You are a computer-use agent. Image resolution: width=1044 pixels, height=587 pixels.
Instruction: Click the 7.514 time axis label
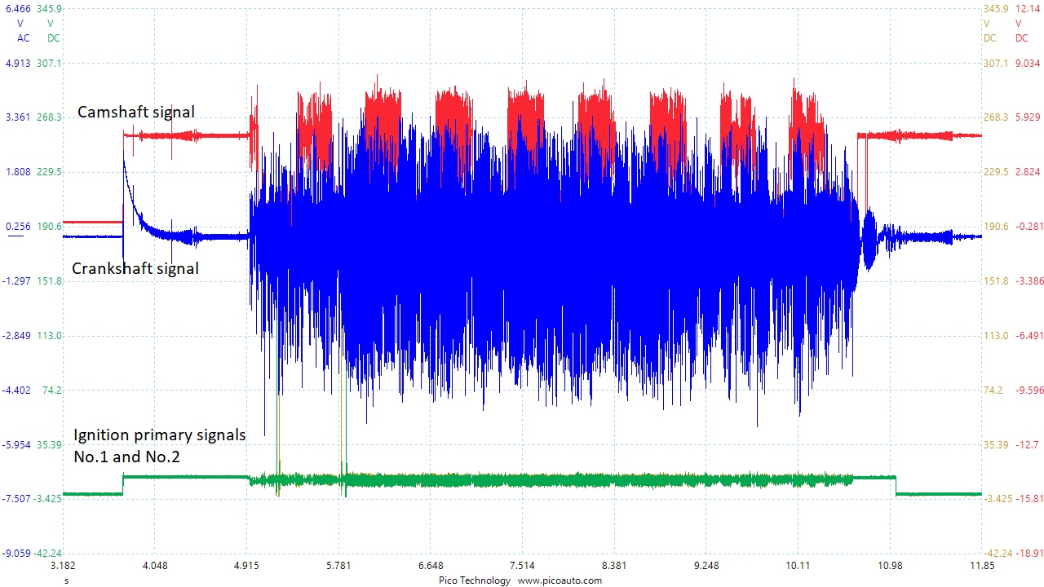[x=522, y=567]
